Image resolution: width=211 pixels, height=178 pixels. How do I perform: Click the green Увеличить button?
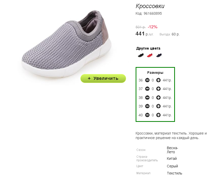(103, 78)
